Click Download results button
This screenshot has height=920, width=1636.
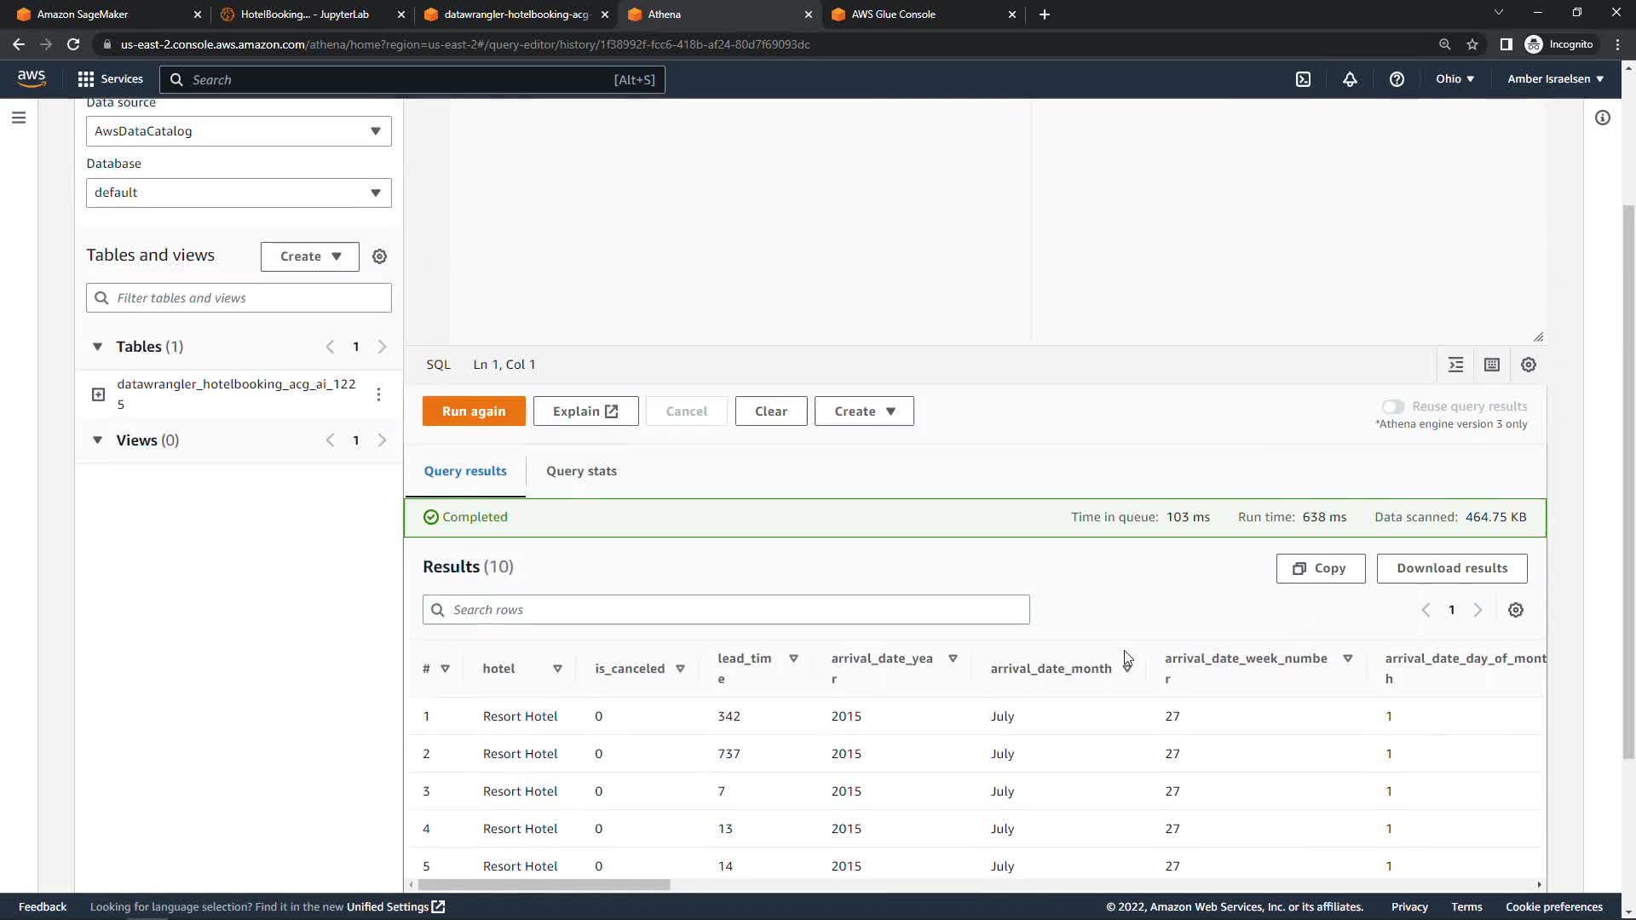1452,568
